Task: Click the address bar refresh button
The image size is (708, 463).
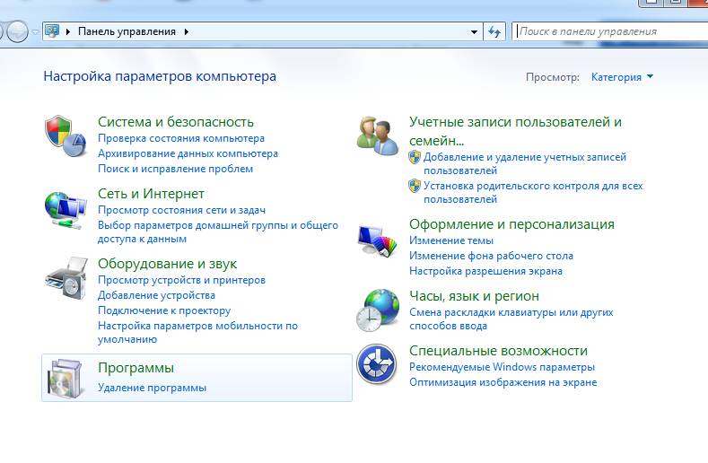Action: pyautogui.click(x=494, y=31)
